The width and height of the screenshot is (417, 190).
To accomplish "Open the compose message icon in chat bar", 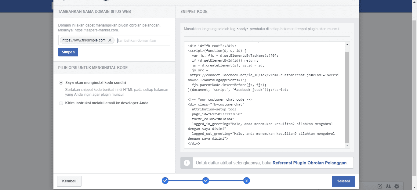I will click(x=380, y=186).
